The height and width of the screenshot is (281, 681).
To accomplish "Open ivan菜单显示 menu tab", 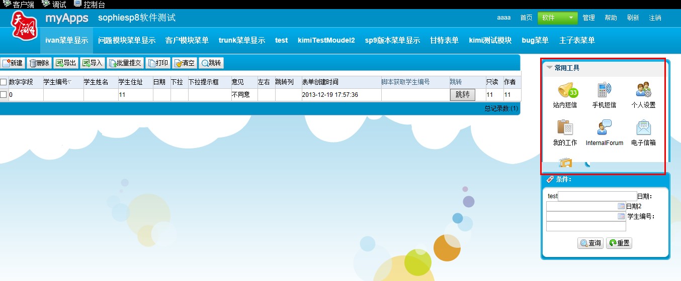I will click(67, 40).
